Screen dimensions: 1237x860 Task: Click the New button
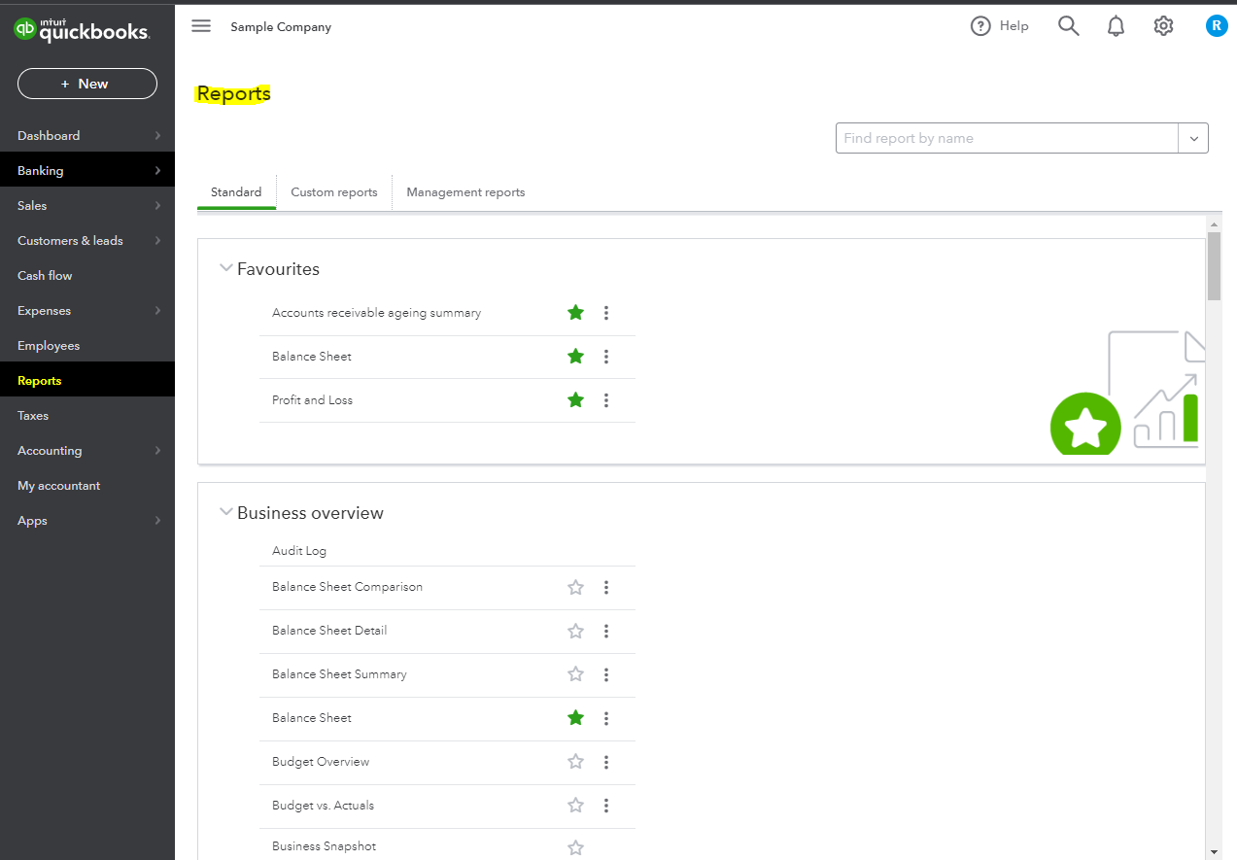tap(87, 84)
